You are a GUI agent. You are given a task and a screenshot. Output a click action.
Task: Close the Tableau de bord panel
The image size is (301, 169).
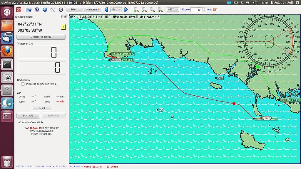(x=66, y=17)
